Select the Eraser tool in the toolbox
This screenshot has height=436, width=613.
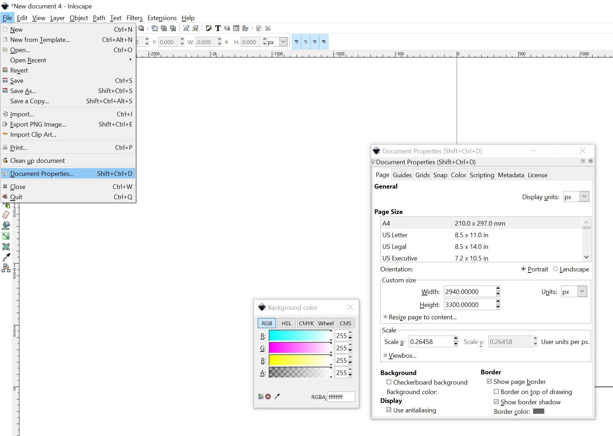6,215
